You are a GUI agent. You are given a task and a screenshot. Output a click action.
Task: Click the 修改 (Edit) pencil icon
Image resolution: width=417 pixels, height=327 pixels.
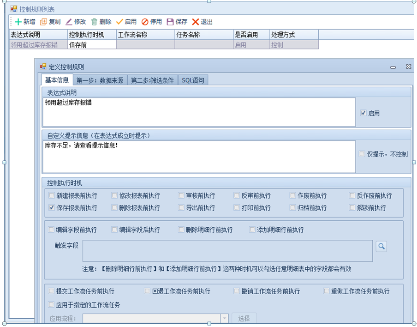(x=69, y=22)
